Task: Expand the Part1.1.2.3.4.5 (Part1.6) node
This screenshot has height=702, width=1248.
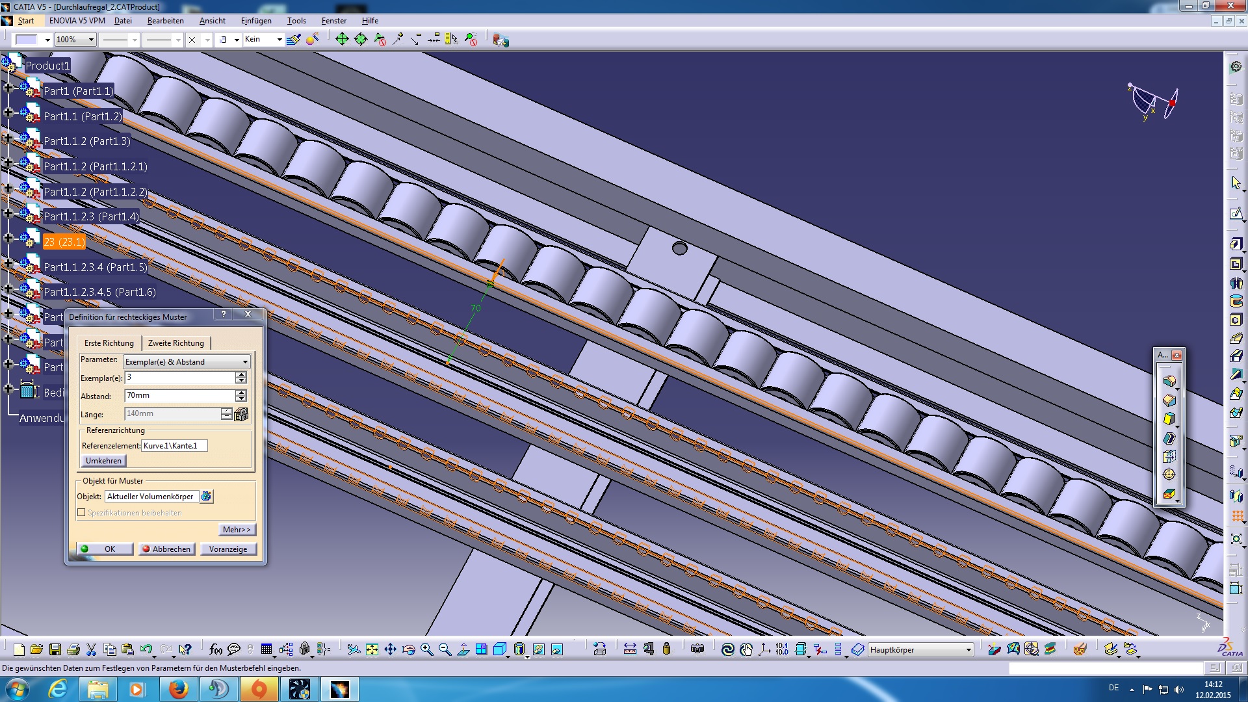Action: (x=8, y=288)
